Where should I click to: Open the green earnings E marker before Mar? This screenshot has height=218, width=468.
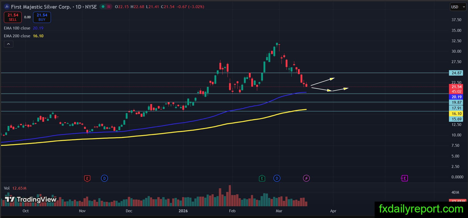pos(262,178)
